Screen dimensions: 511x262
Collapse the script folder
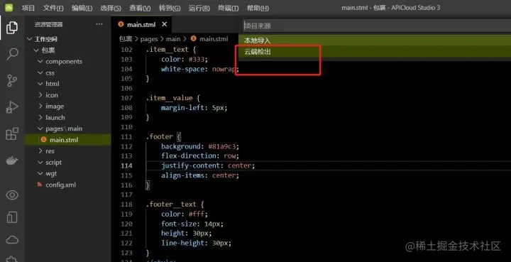click(40, 163)
